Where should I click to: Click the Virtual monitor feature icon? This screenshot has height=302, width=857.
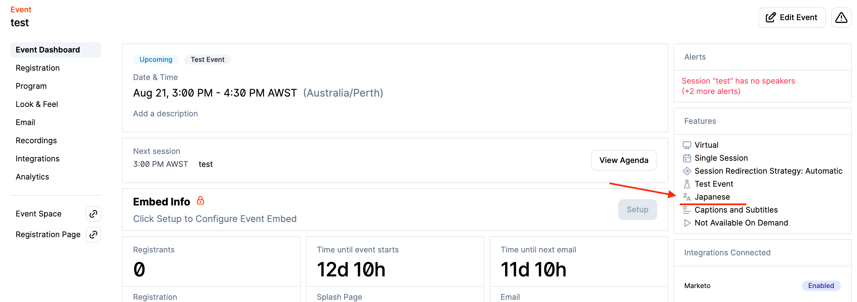tap(687, 145)
